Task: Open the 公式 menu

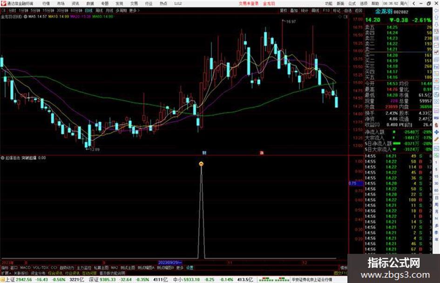Action: [352, 3]
